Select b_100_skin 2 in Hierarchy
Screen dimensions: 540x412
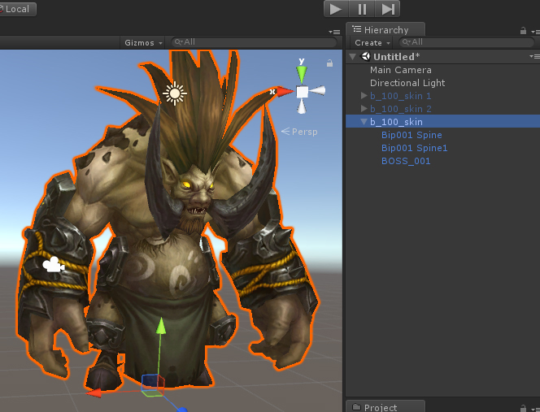400,109
